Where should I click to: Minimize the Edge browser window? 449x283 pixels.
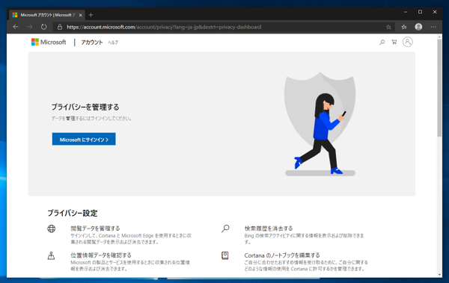[x=406, y=12]
